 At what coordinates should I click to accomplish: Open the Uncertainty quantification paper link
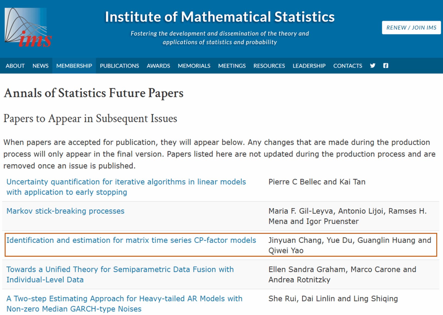[126, 182]
